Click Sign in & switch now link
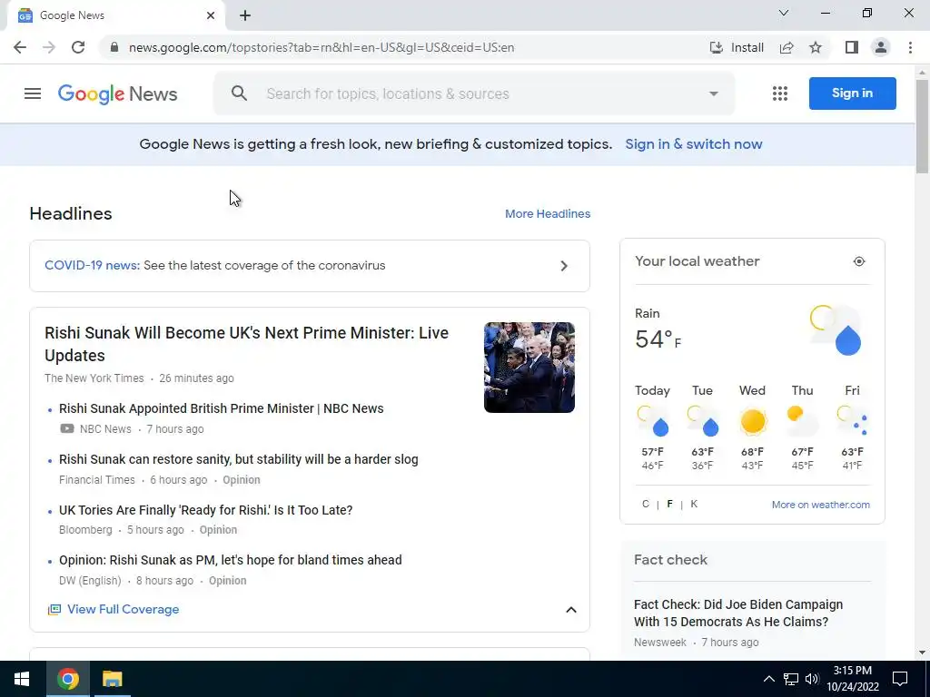Viewport: 930px width, 697px height. coord(693,144)
